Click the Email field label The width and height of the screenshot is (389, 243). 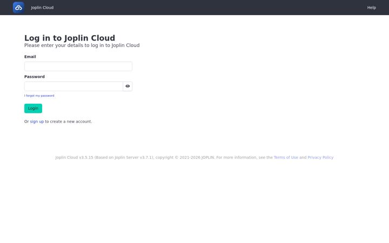click(30, 57)
